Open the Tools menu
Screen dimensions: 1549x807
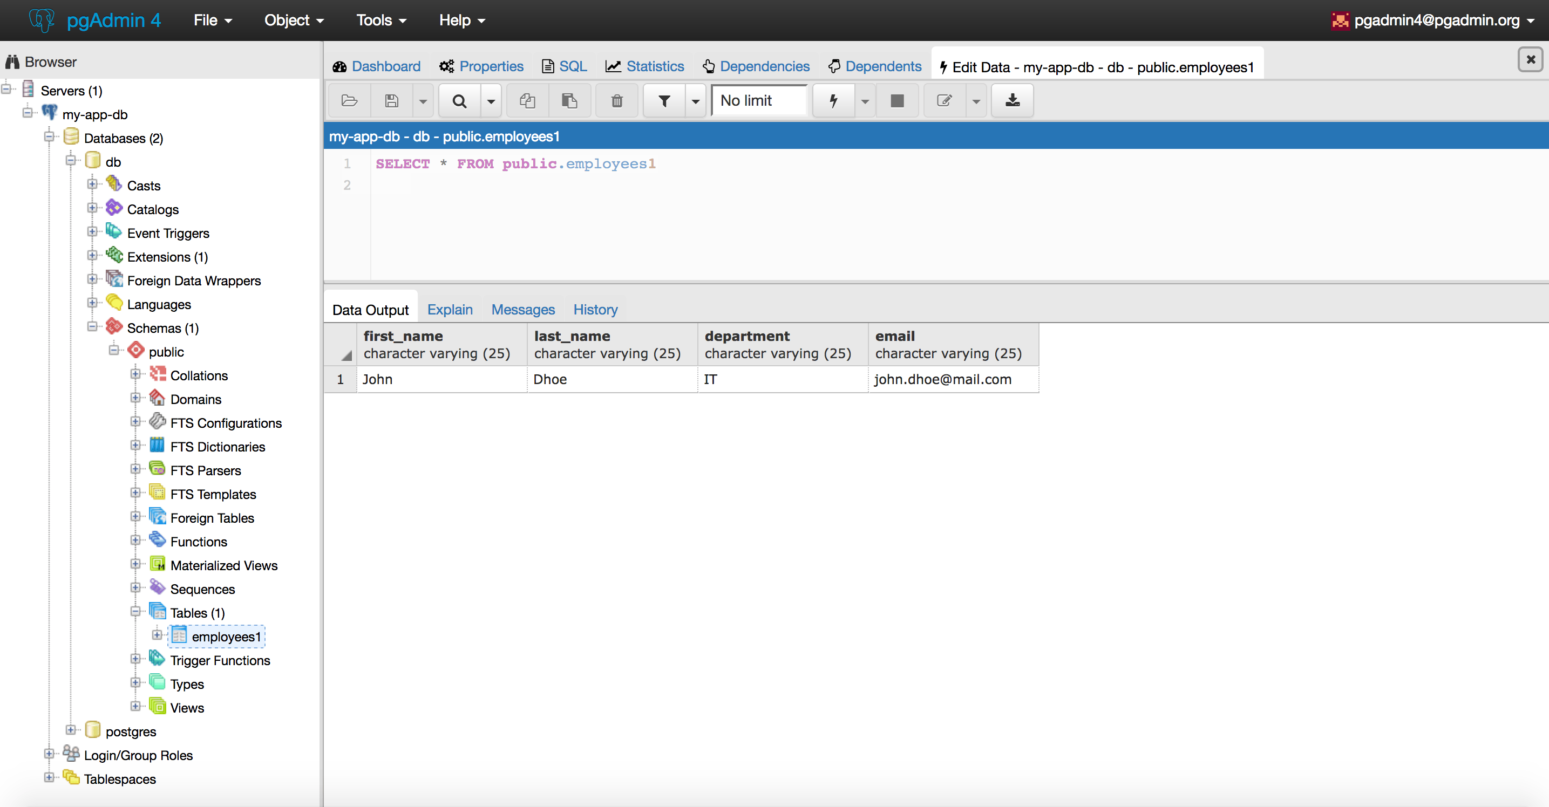point(381,20)
